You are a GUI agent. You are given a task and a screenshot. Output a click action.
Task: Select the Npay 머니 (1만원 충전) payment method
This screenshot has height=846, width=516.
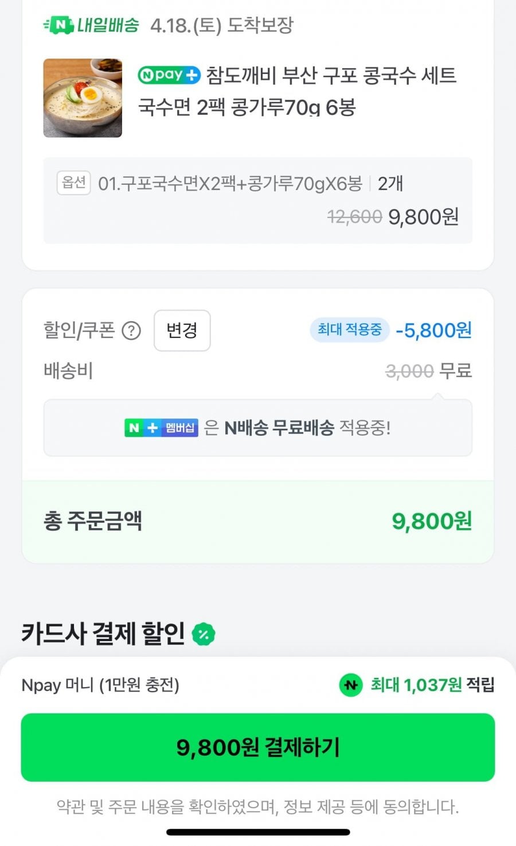coord(100,685)
